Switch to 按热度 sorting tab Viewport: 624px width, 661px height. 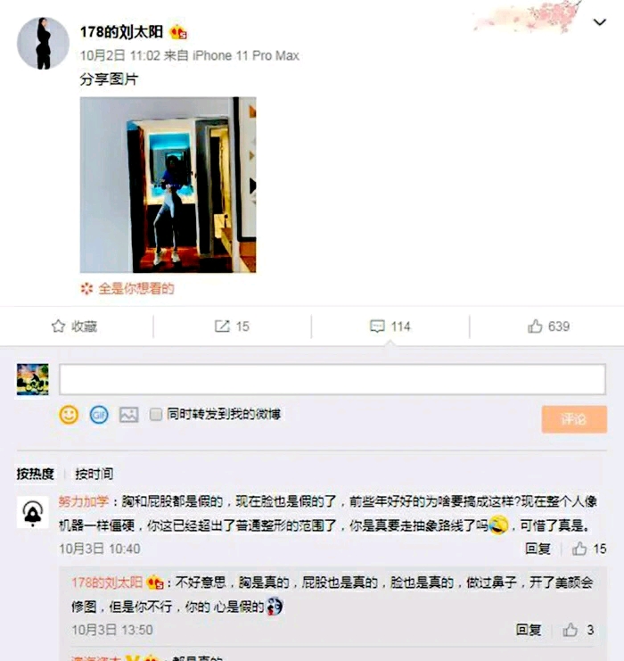point(35,474)
